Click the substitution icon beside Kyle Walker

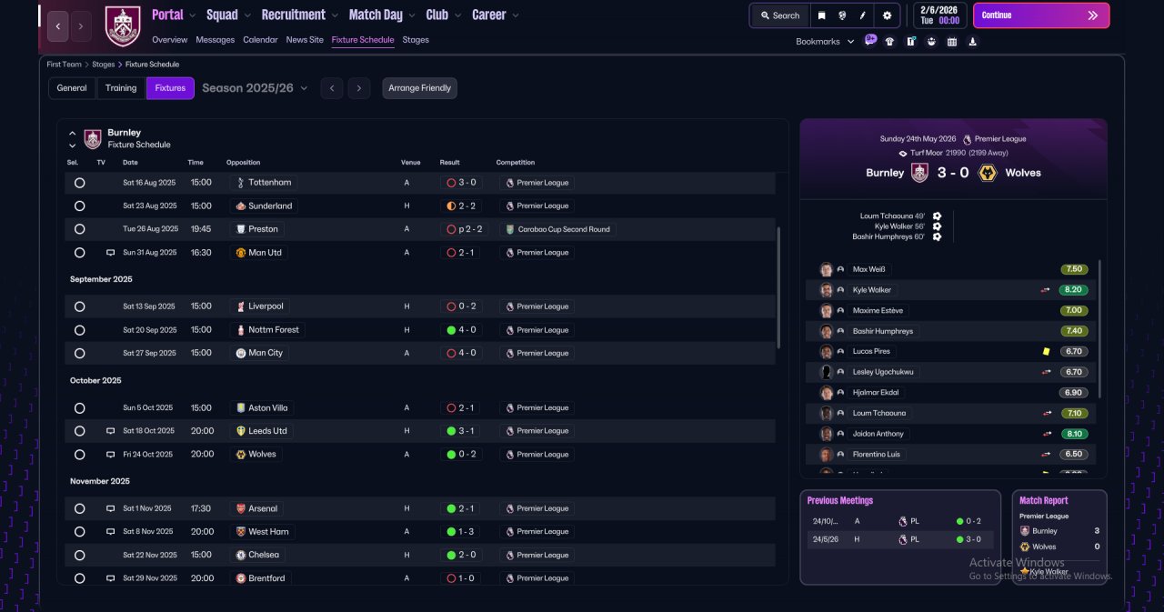click(x=1046, y=290)
